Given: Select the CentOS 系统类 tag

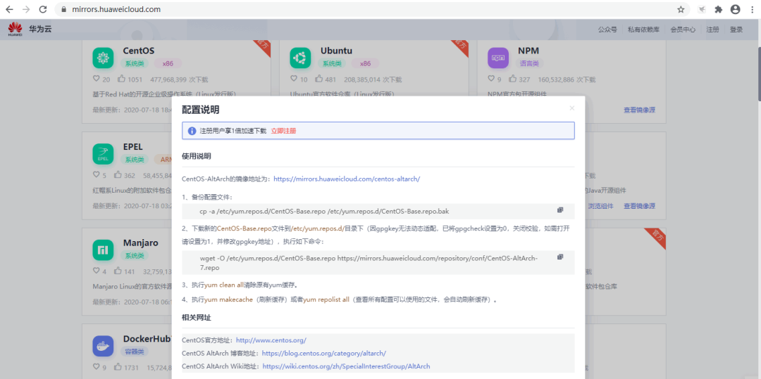Looking at the screenshot, I should click(x=135, y=63).
